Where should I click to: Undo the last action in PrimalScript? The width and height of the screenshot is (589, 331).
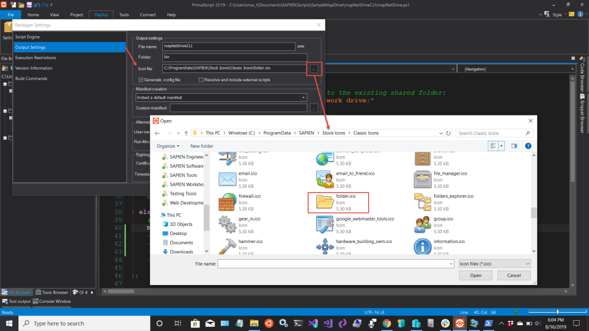pyautogui.click(x=37, y=5)
